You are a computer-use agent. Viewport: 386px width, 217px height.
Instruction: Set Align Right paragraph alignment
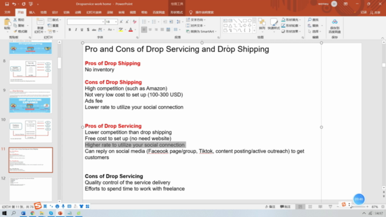(156, 30)
